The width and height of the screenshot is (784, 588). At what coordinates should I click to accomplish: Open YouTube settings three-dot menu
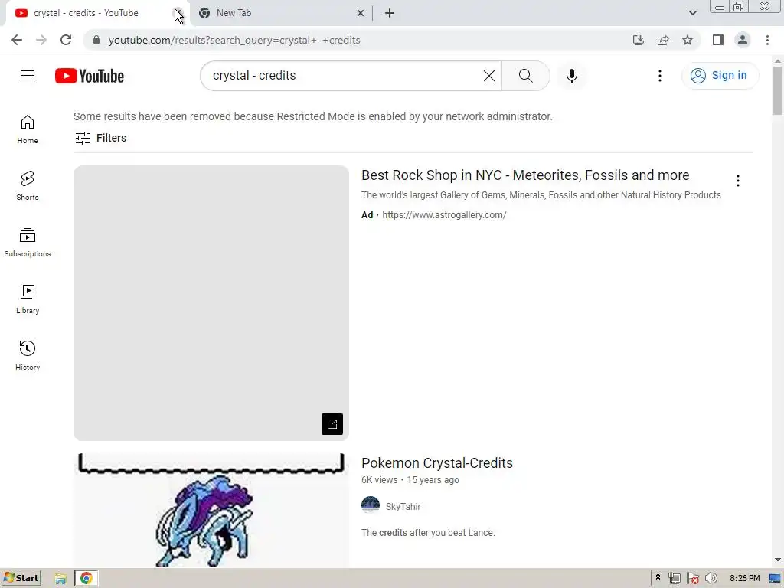click(x=659, y=76)
